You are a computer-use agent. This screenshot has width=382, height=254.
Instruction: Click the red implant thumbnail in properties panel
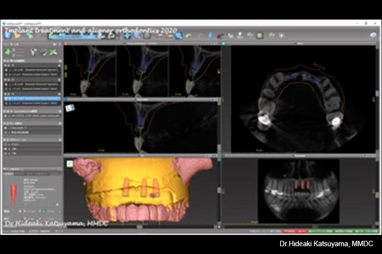pyautogui.click(x=13, y=194)
